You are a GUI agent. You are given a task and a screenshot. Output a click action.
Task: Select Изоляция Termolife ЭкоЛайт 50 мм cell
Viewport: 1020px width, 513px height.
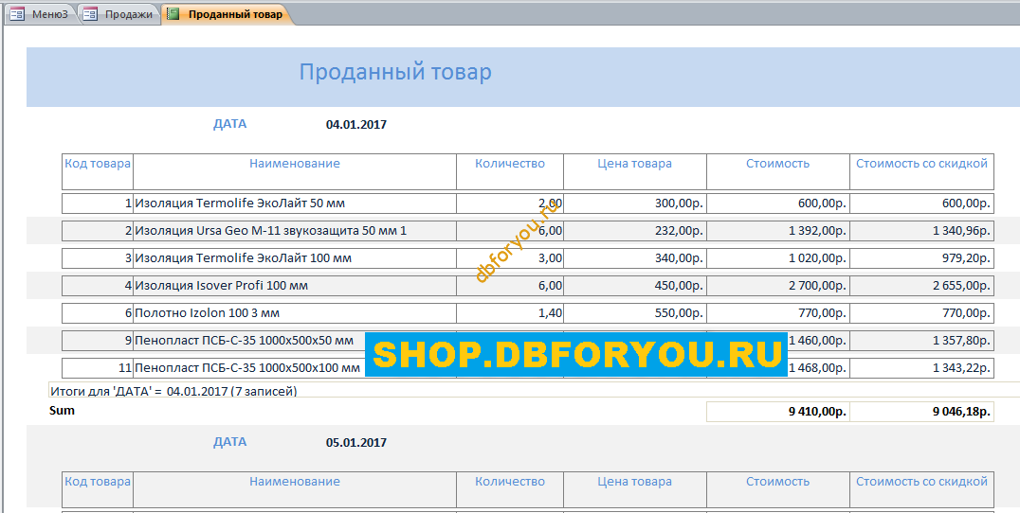click(x=295, y=203)
